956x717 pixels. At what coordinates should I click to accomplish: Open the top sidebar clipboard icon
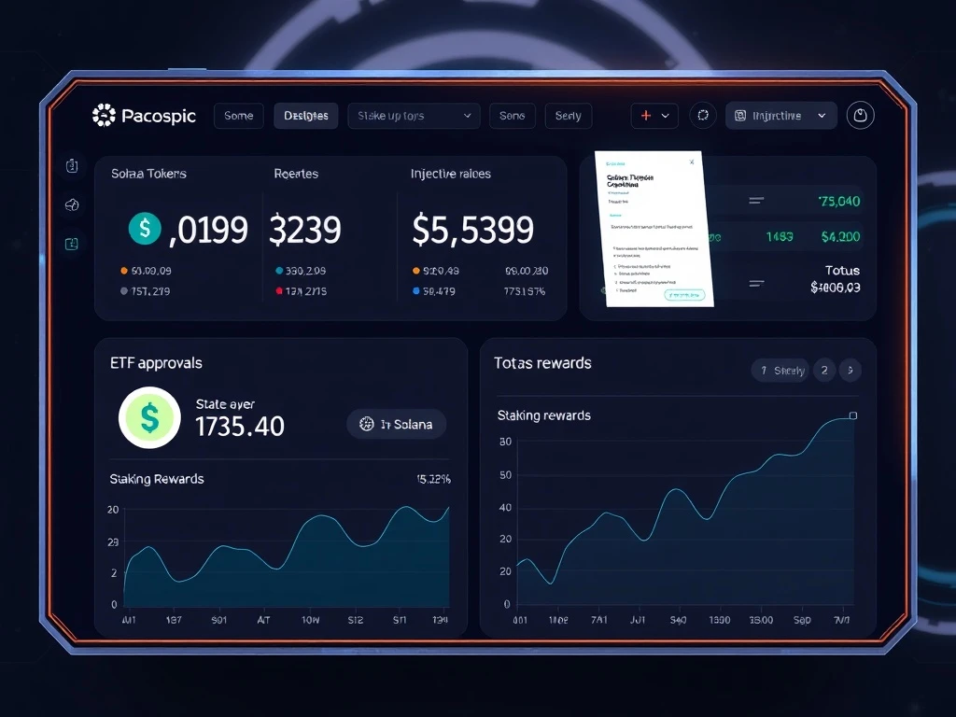72,165
